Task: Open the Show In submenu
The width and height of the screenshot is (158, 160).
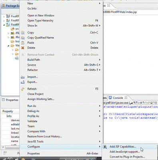Action: [61, 26]
